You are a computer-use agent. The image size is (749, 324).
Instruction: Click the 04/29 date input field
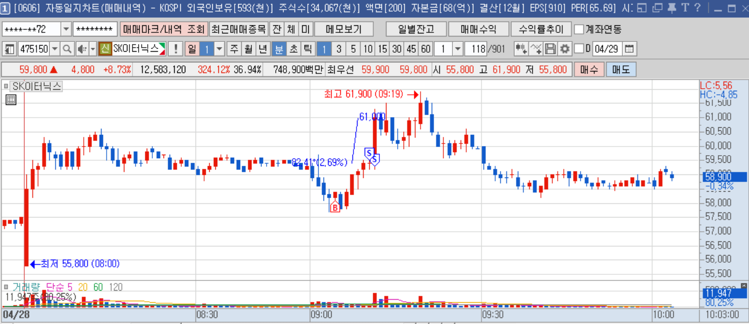[606, 49]
